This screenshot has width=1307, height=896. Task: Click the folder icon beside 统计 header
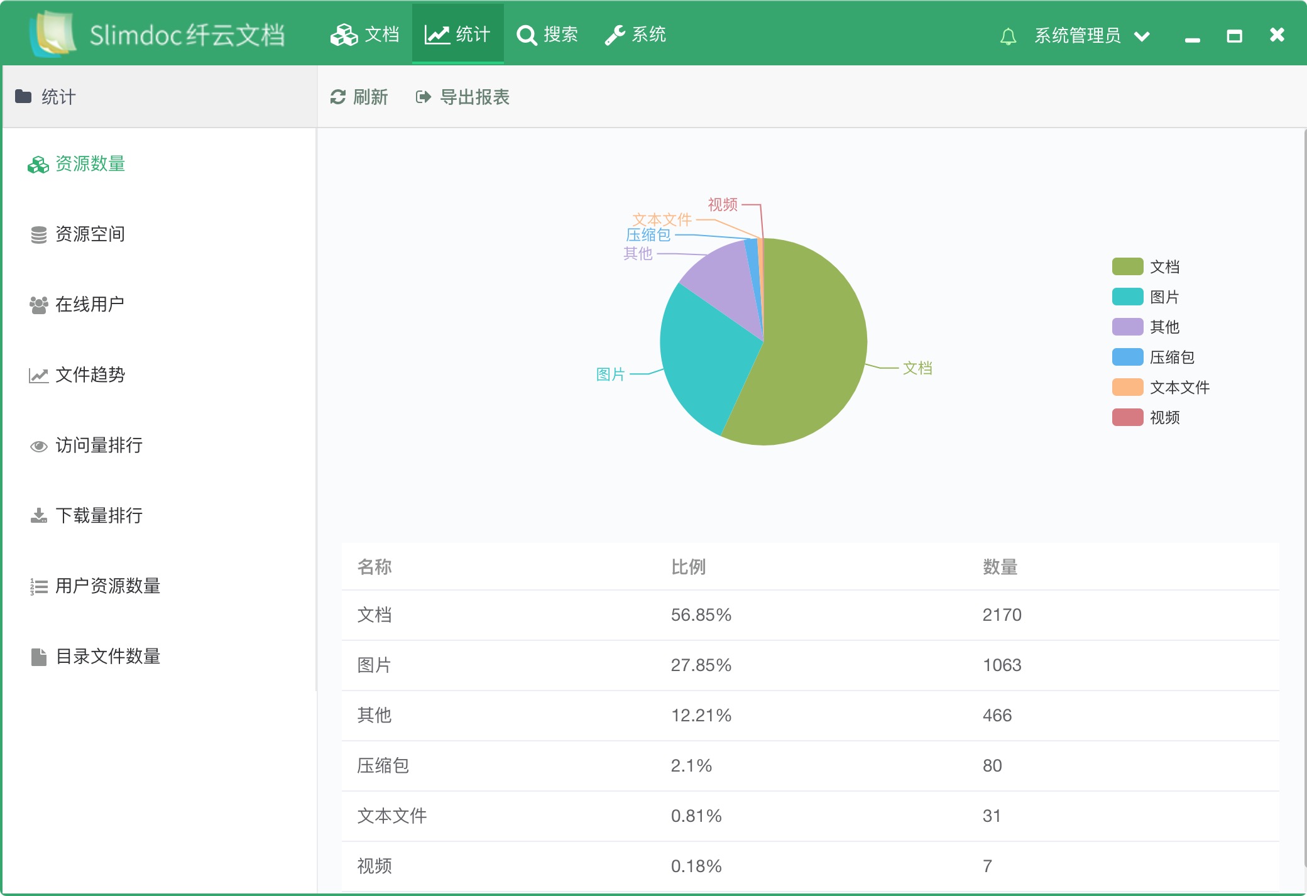click(x=23, y=96)
